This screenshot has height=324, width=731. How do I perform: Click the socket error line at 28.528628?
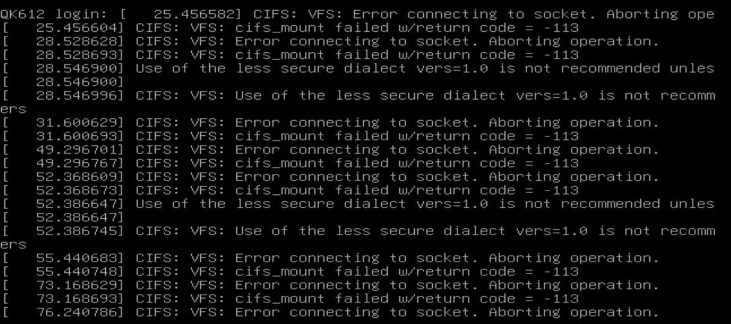(x=330, y=41)
